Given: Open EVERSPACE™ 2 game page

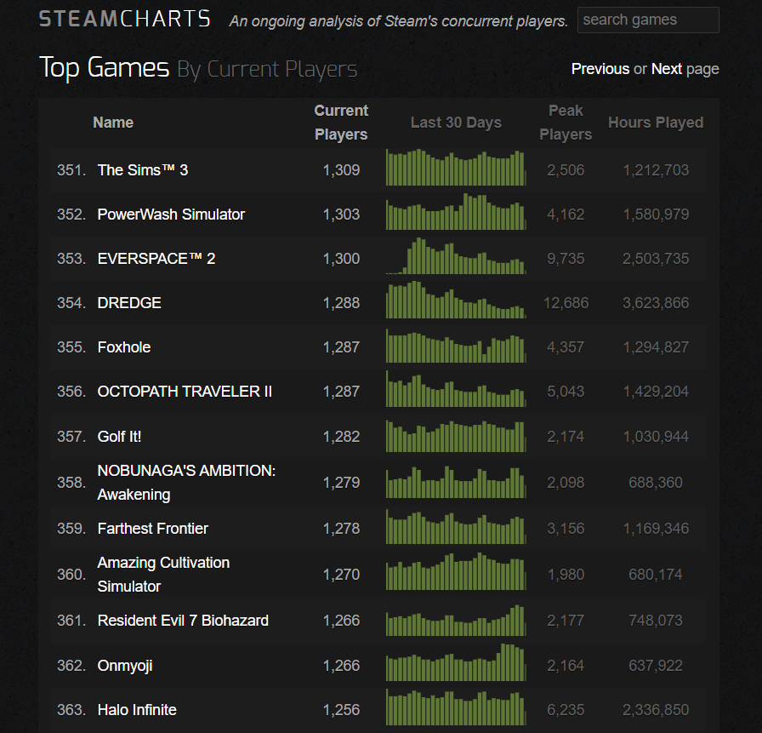Looking at the screenshot, I should [x=156, y=258].
